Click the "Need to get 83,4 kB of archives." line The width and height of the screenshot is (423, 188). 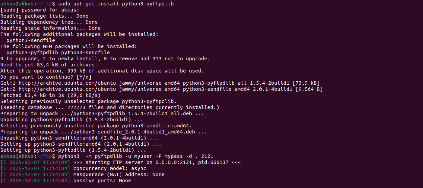point(49,65)
